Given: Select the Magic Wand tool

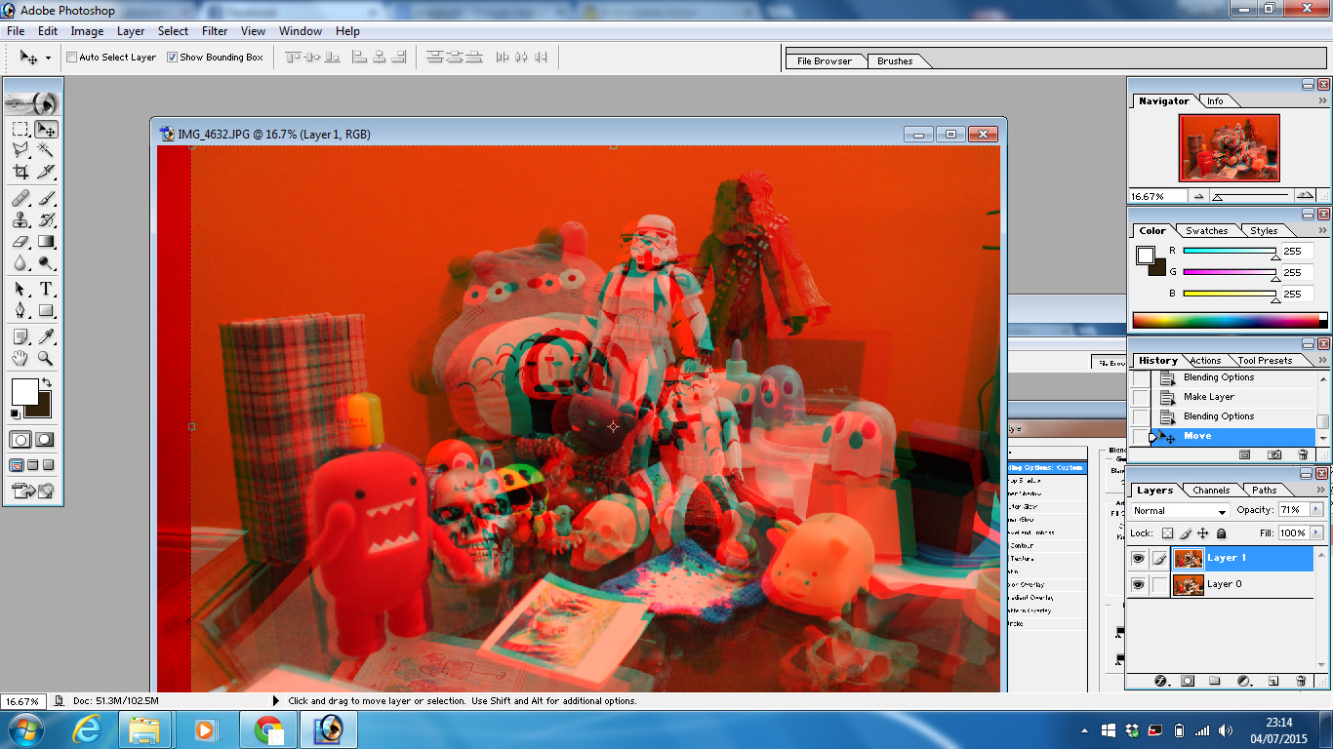Looking at the screenshot, I should tap(45, 149).
